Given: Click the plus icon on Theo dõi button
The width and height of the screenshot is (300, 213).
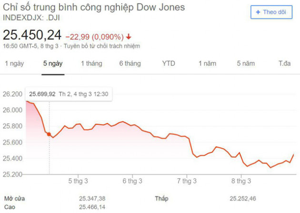Looking at the screenshot, I should coord(258,12).
